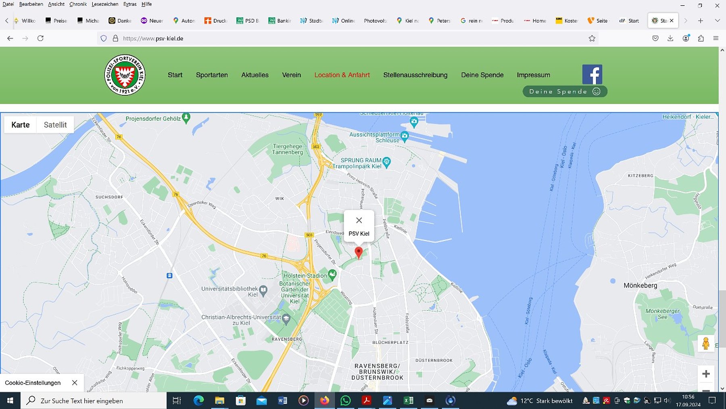Reload the current page
Screen dimensions: 726x409
click(x=40, y=38)
